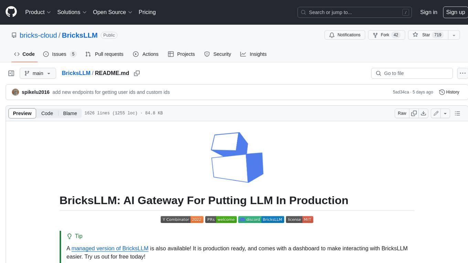Open the star lists dropdown arrow

(454, 35)
